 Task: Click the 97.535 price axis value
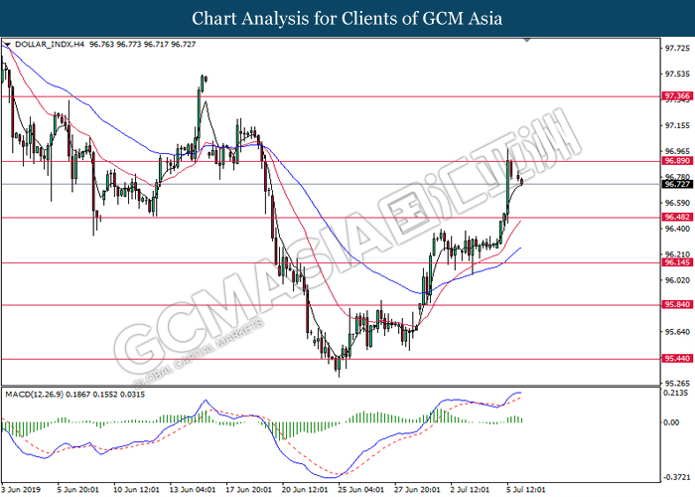coord(678,75)
